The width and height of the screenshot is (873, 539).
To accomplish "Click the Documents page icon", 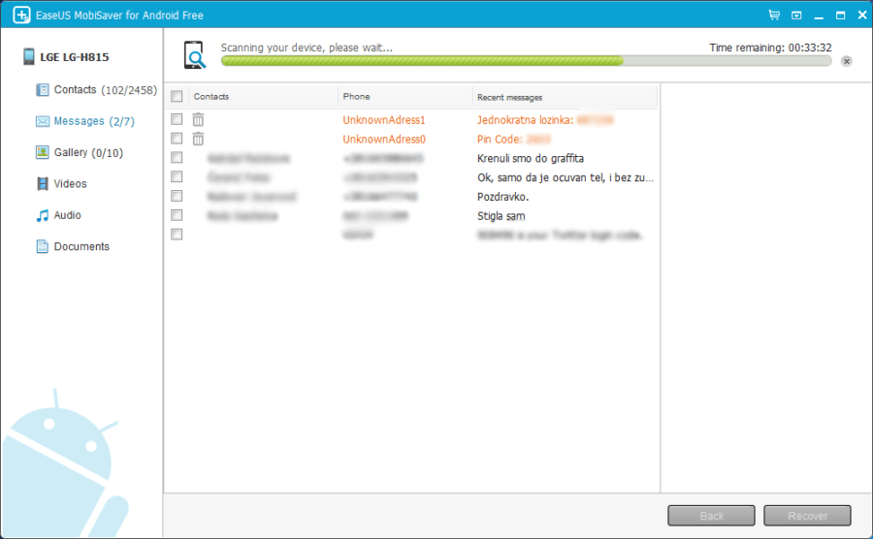I will click(43, 246).
